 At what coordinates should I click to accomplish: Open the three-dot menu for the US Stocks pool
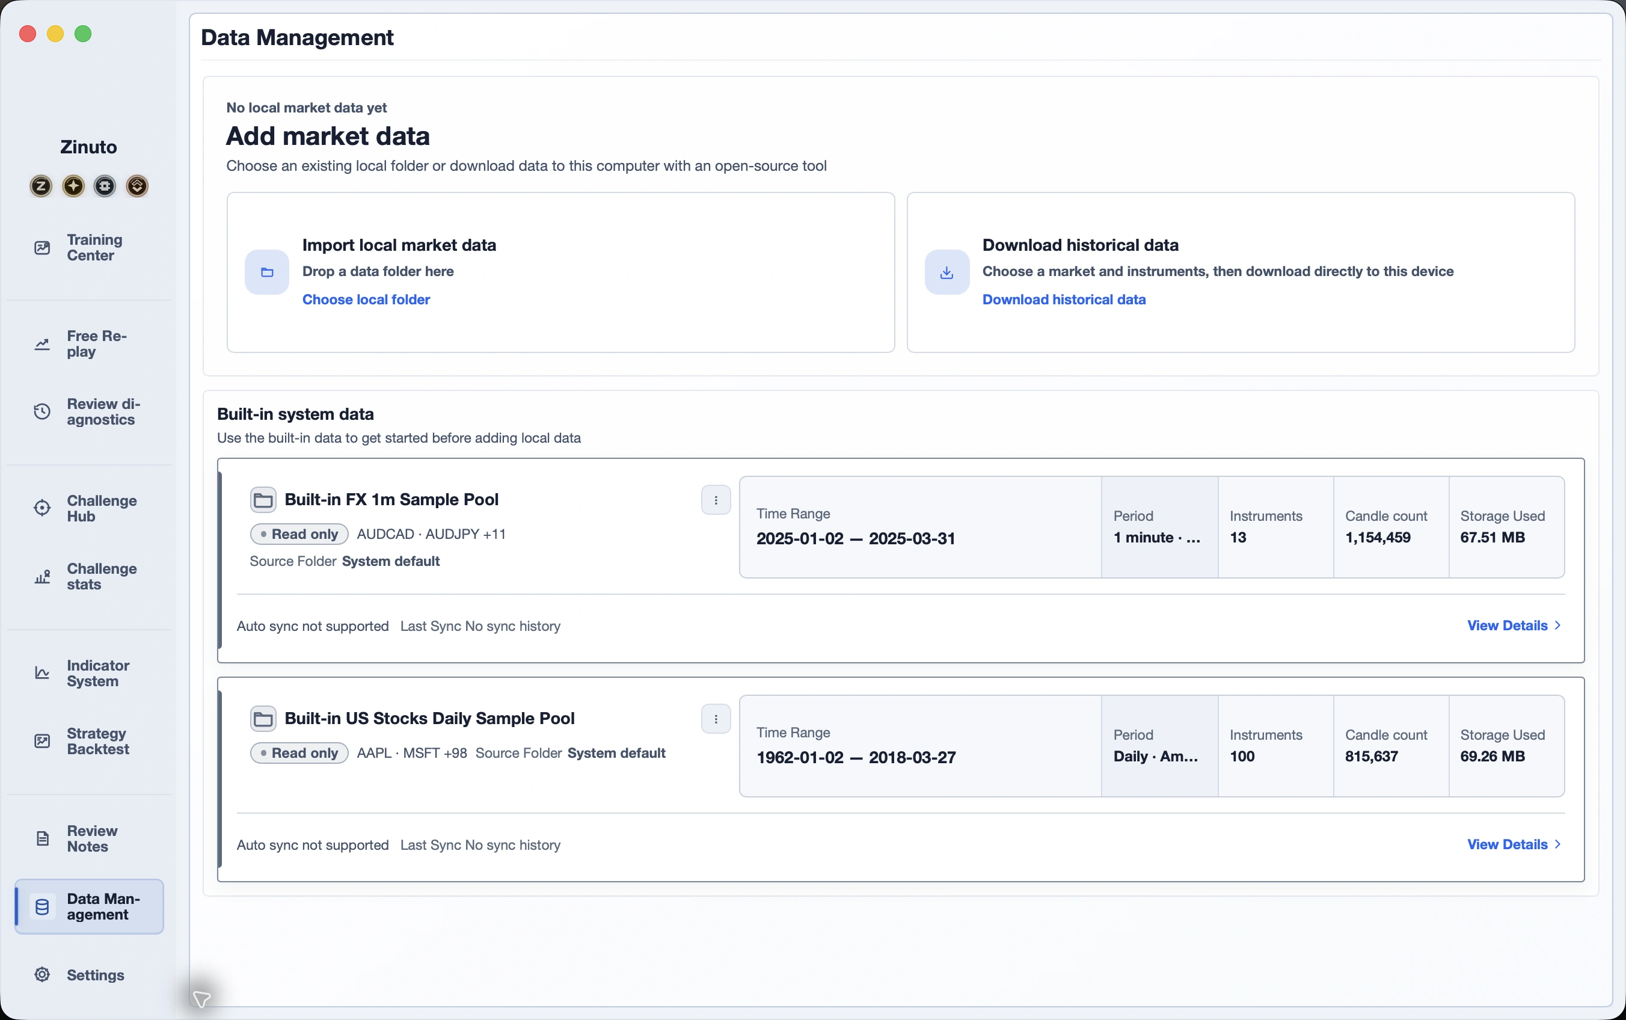[716, 719]
